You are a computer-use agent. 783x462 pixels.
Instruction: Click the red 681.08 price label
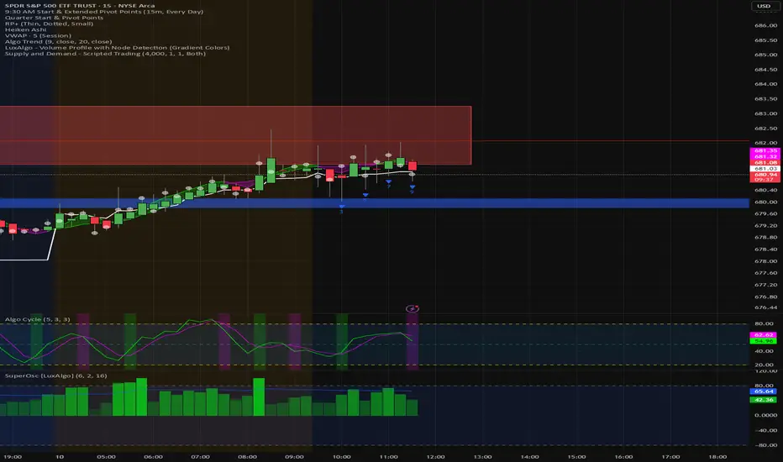(x=765, y=163)
